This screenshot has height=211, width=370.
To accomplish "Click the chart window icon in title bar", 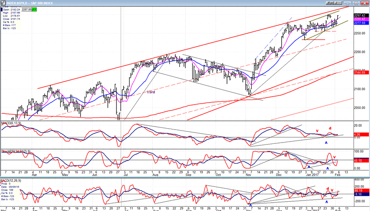I will coord(3,3).
